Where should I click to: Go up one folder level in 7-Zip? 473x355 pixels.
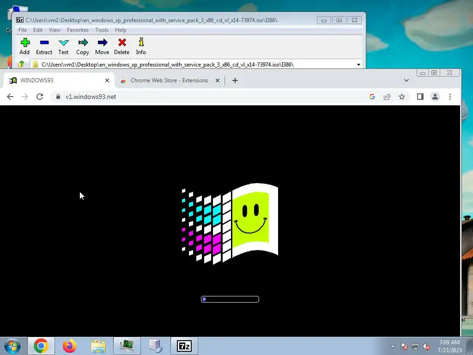click(21, 64)
